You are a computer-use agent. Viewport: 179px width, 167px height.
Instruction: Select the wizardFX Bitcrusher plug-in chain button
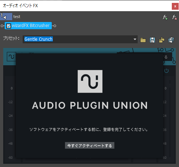click(28, 26)
